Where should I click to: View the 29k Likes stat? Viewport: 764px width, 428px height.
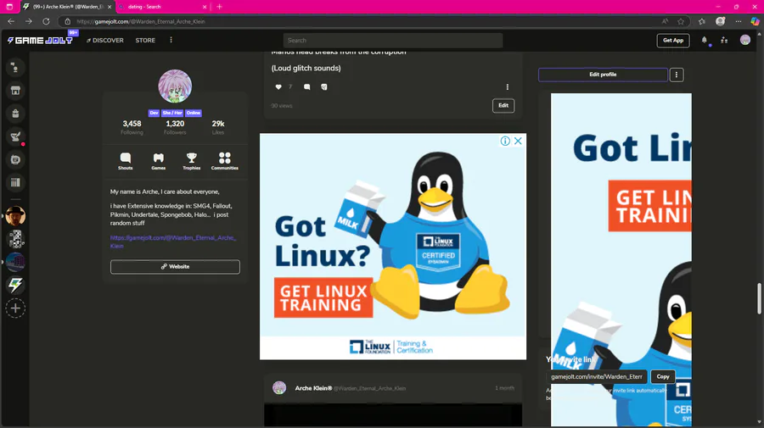pyautogui.click(x=218, y=127)
